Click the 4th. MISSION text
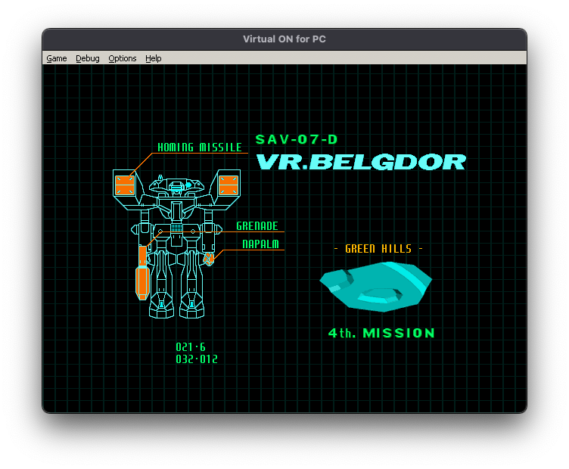 (x=381, y=333)
